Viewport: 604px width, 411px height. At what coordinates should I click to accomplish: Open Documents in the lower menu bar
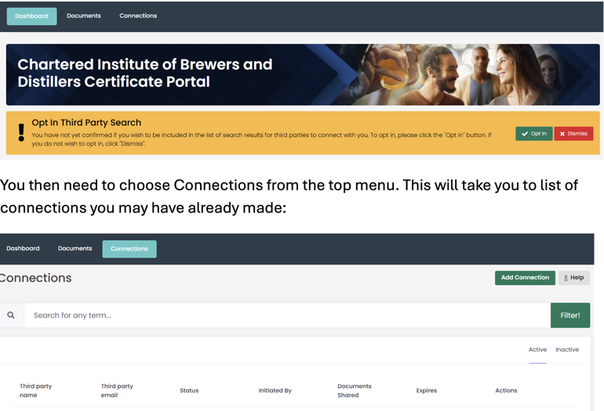[75, 249]
